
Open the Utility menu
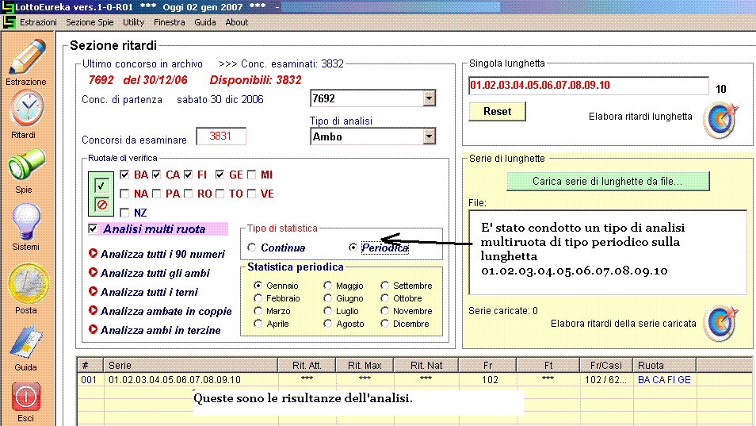134,22
